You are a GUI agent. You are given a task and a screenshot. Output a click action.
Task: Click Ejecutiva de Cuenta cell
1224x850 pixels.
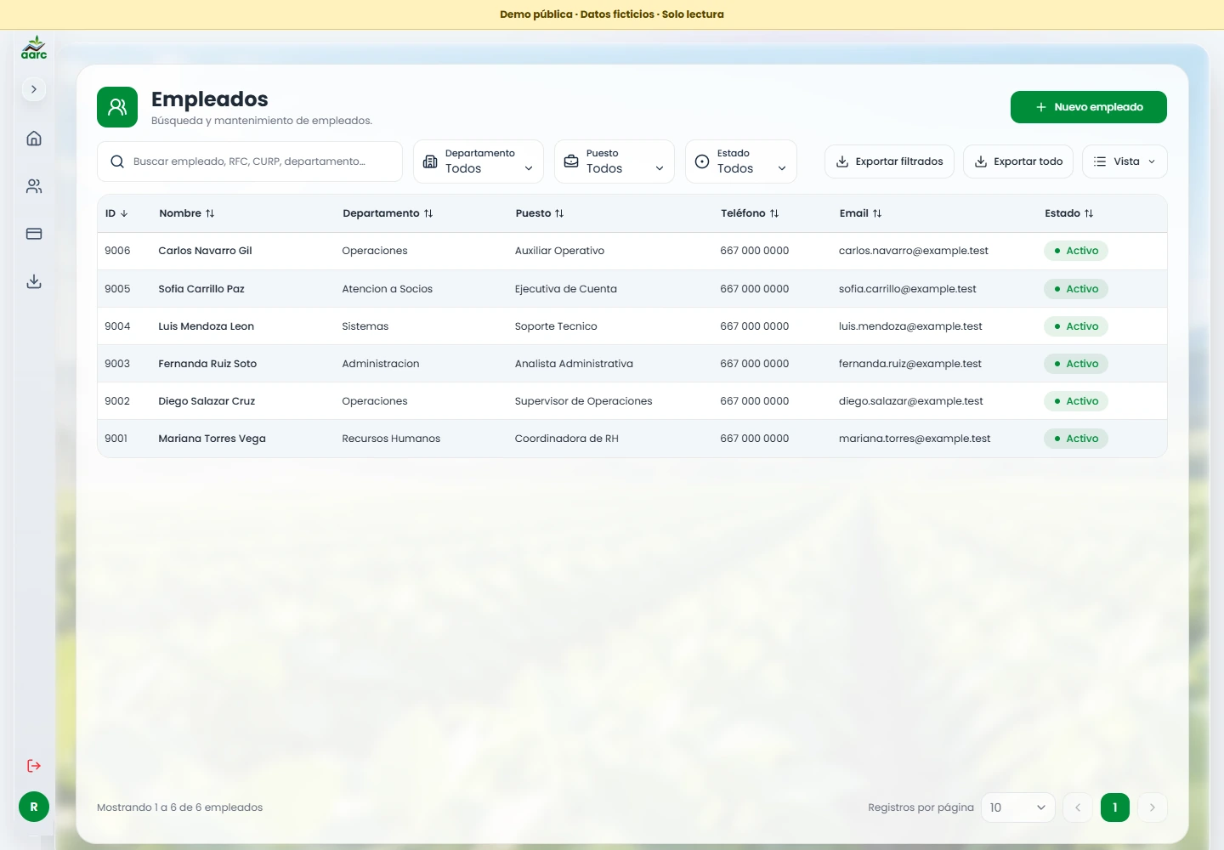(x=566, y=289)
